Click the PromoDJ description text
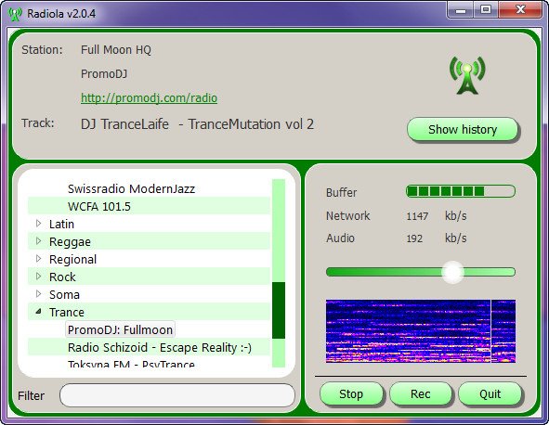Viewport: 549px width, 425px height. click(x=104, y=74)
